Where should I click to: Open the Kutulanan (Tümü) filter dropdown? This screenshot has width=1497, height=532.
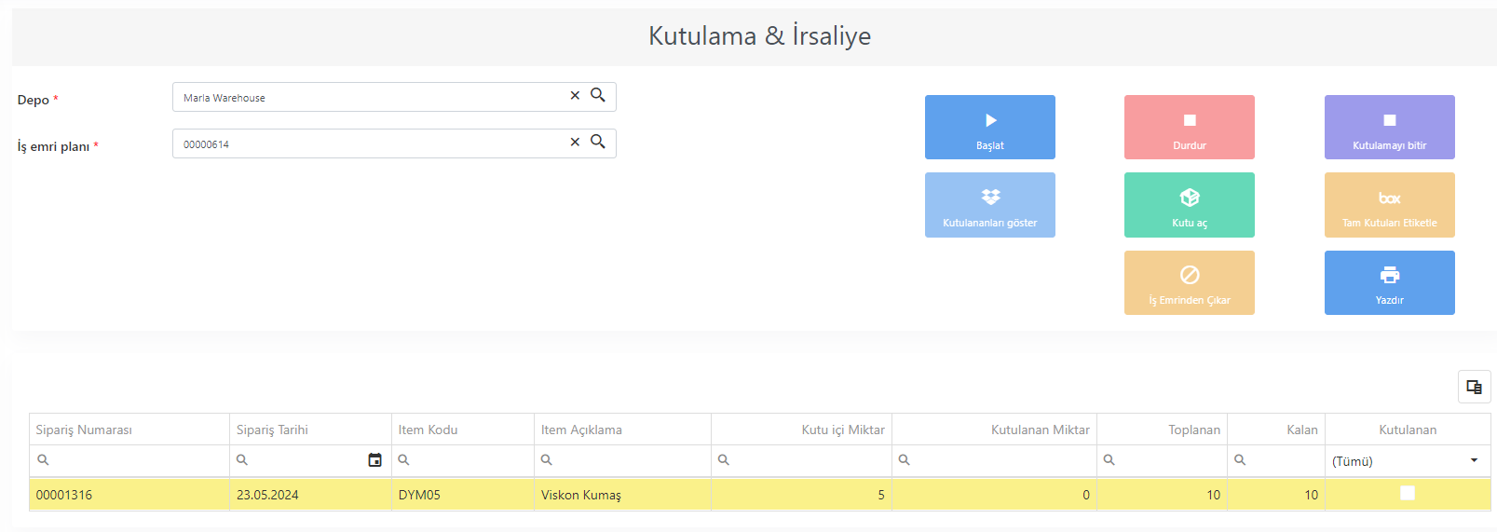(x=1474, y=460)
